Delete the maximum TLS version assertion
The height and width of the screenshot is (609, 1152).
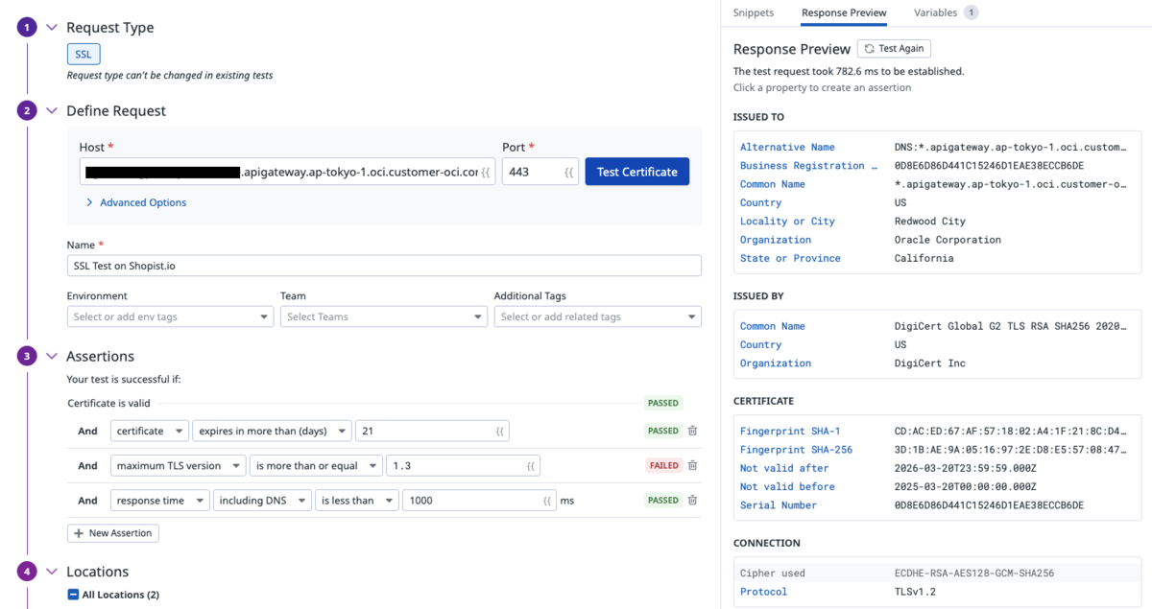[x=692, y=465]
